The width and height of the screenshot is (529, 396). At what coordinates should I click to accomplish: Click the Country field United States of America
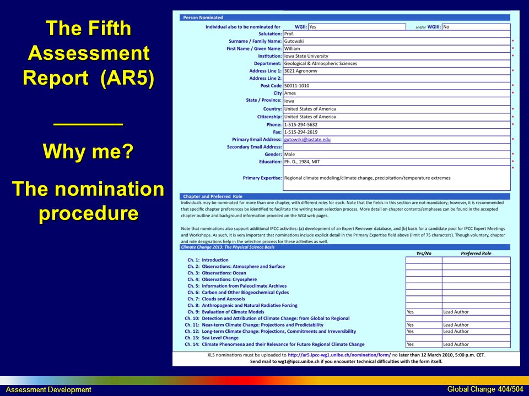coord(396,109)
